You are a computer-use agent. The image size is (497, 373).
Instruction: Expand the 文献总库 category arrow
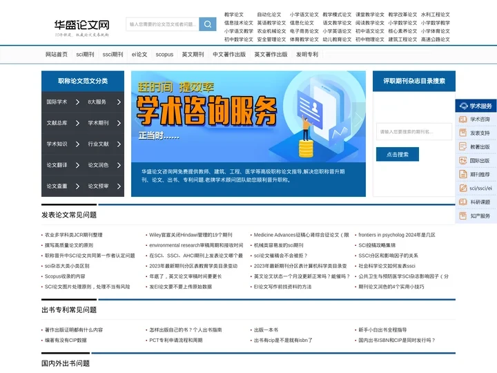click(77, 123)
